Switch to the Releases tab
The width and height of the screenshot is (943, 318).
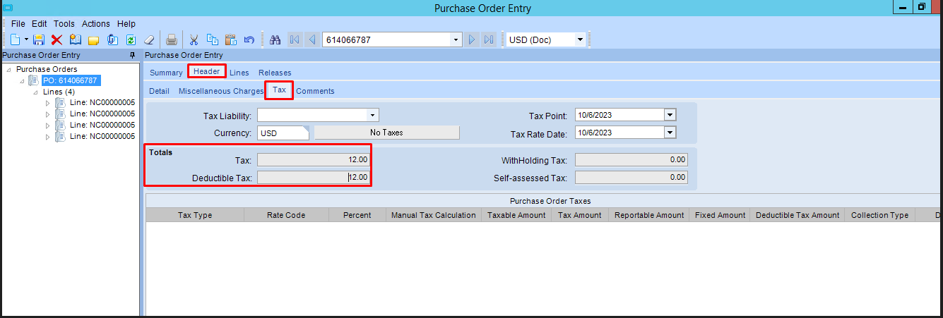point(275,73)
